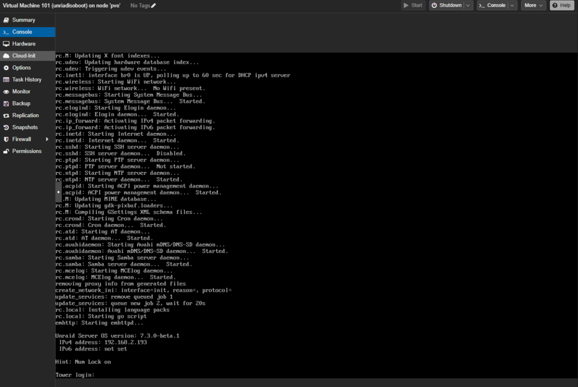Click the Firewall shield icon
This screenshot has height=387, width=578.
pos(6,139)
